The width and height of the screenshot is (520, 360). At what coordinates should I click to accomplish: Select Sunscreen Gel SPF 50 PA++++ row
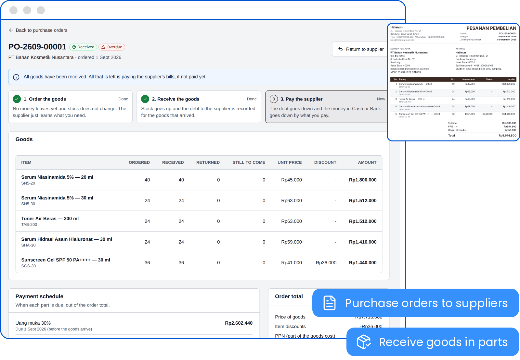tap(199, 263)
